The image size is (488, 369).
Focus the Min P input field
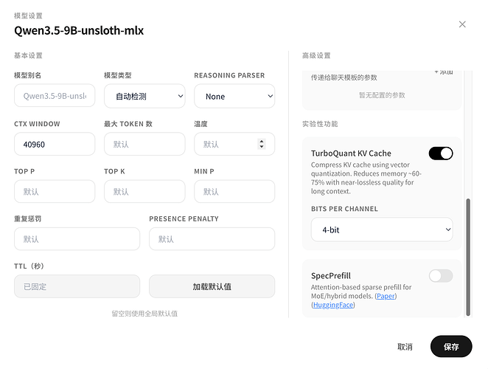click(x=234, y=192)
